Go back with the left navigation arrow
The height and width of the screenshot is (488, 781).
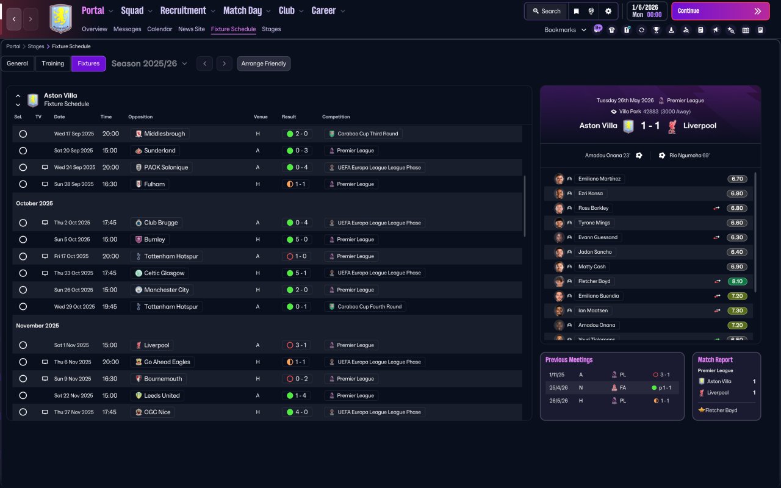tap(14, 19)
